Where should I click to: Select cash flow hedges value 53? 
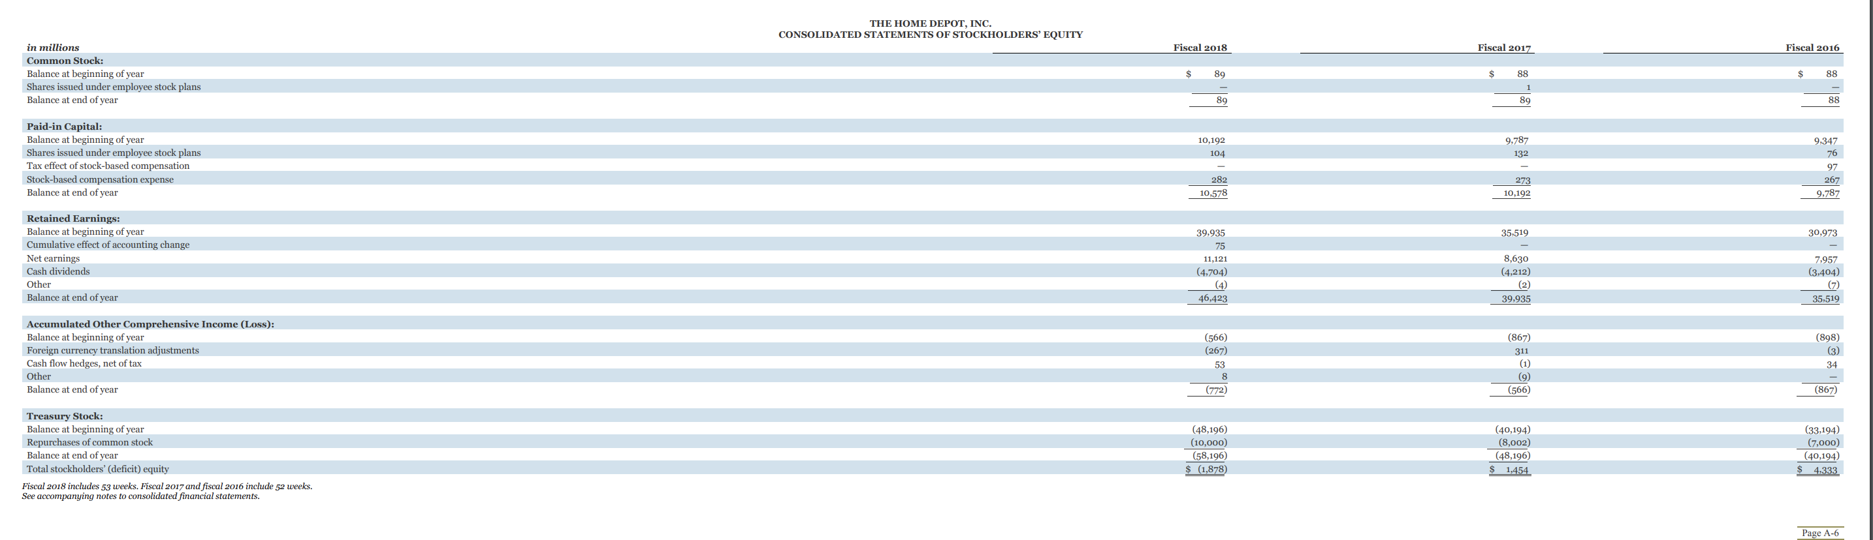pyautogui.click(x=1219, y=365)
